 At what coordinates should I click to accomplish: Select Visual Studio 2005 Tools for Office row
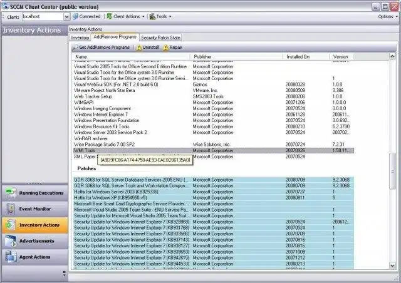coord(214,66)
